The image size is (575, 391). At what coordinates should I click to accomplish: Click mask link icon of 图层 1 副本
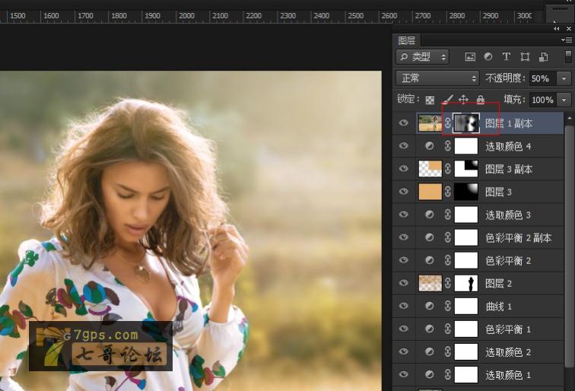pos(448,123)
